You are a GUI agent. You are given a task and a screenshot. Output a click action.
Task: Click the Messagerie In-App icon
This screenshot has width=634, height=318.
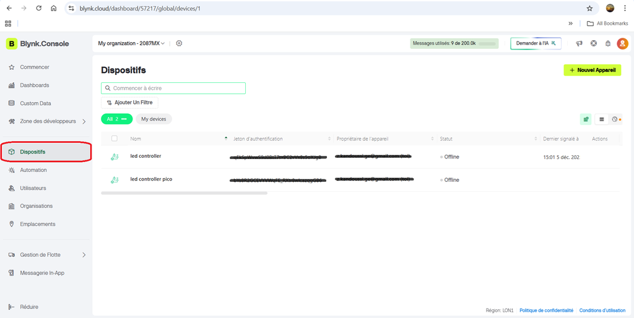(11, 273)
